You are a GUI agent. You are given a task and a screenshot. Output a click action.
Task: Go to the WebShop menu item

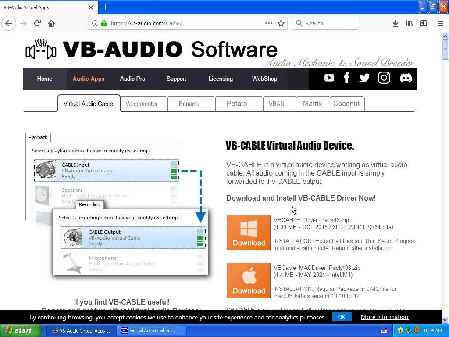coord(264,79)
